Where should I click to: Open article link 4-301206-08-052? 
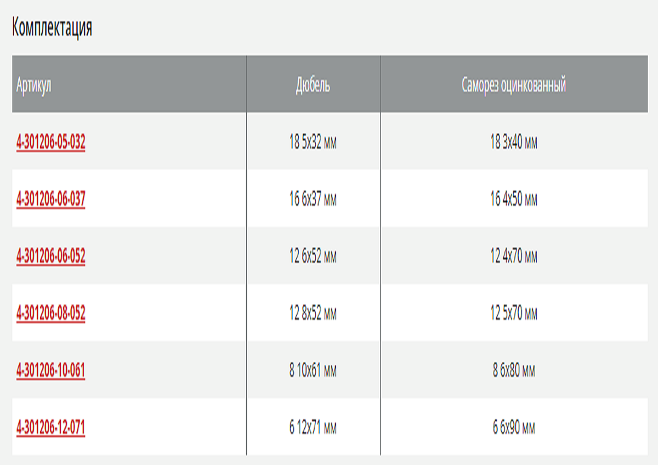tap(51, 314)
